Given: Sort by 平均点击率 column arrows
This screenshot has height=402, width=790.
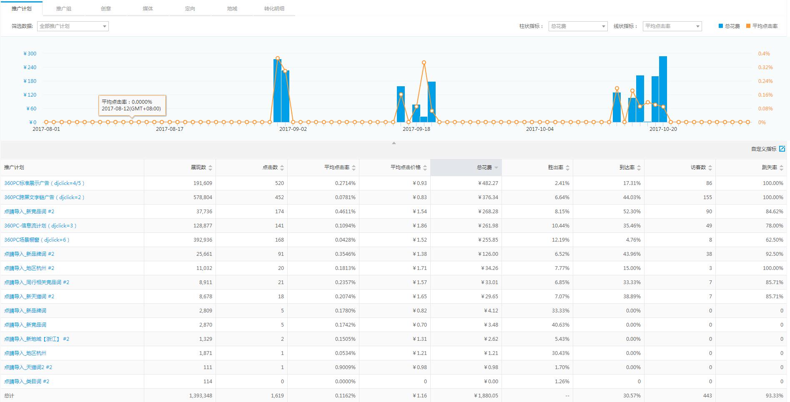Looking at the screenshot, I should click(x=354, y=167).
